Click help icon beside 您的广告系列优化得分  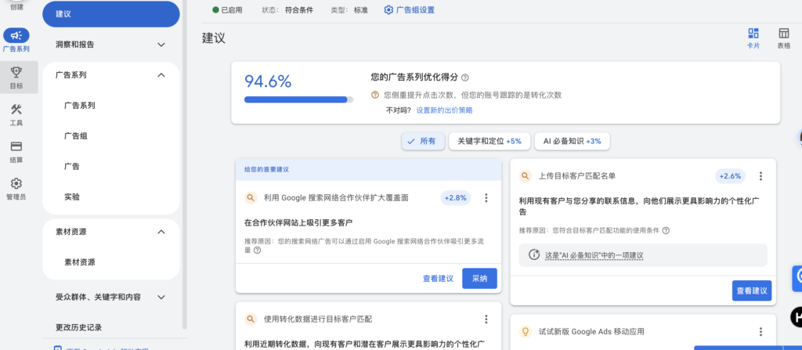(465, 78)
